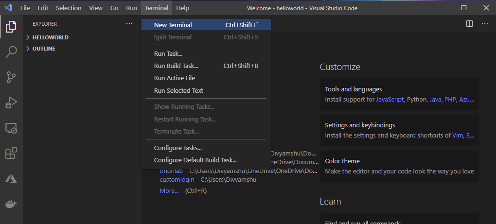Viewport: 496px width, 224px height.
Task: Open the Azure view icon
Action: click(x=11, y=179)
